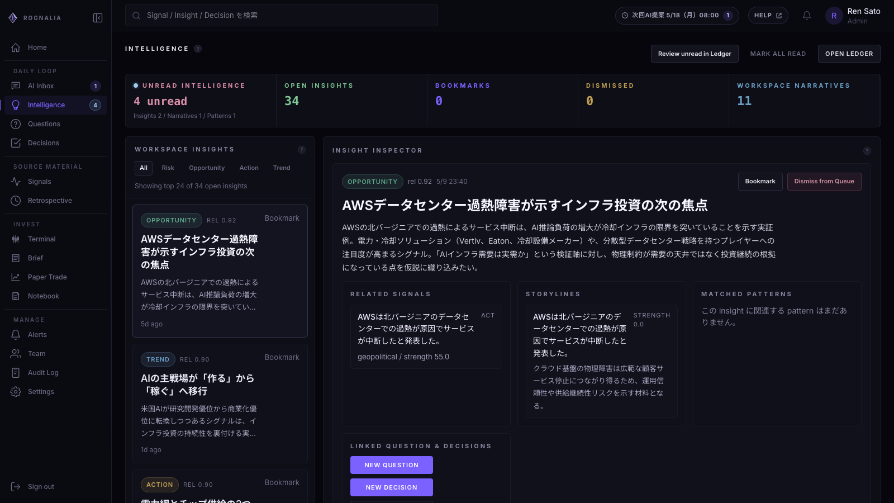Click the Settings gear icon
894x503 pixels.
16,392
